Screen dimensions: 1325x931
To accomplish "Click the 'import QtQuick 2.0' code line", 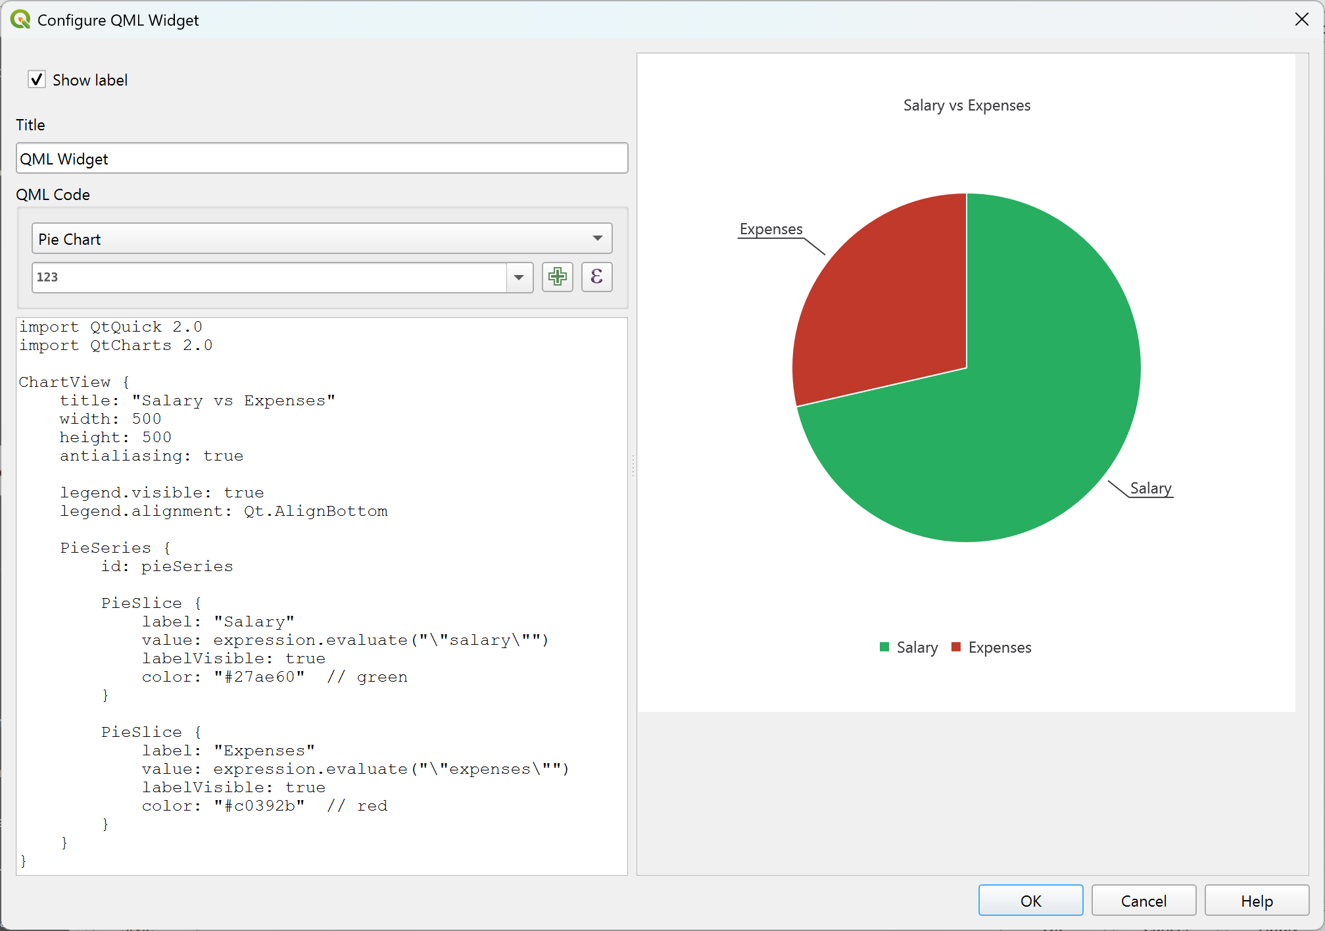I will coord(110,327).
